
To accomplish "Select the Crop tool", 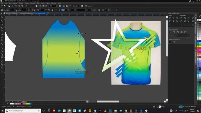I will pyautogui.click(x=2, y=21).
